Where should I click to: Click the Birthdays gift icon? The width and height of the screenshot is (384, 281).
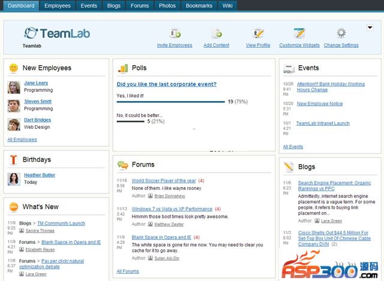coord(13,160)
